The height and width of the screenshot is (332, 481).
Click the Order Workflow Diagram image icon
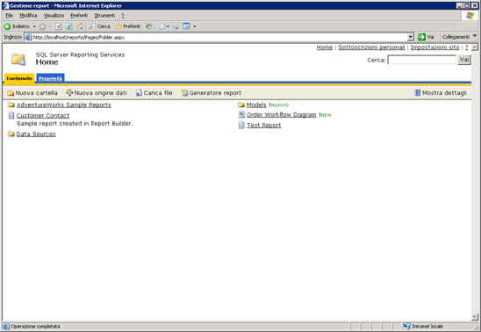(x=241, y=114)
